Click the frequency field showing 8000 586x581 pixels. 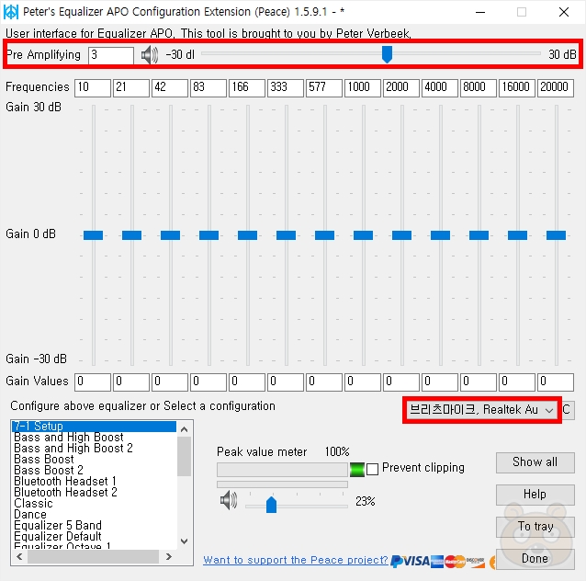click(479, 88)
